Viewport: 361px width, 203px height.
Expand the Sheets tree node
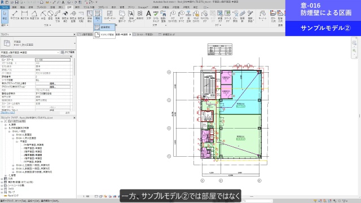2,186
